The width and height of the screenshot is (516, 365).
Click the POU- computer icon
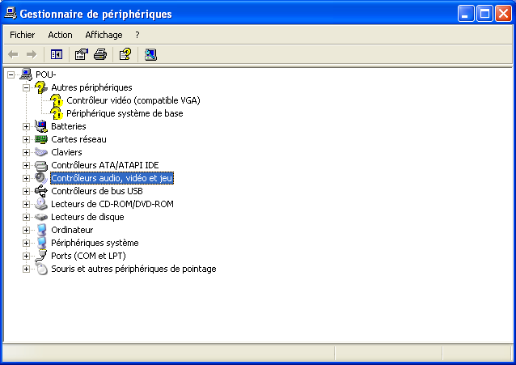(26, 74)
